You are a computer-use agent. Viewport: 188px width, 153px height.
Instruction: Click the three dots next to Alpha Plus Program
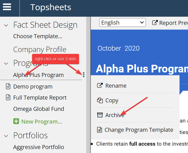tap(84, 75)
